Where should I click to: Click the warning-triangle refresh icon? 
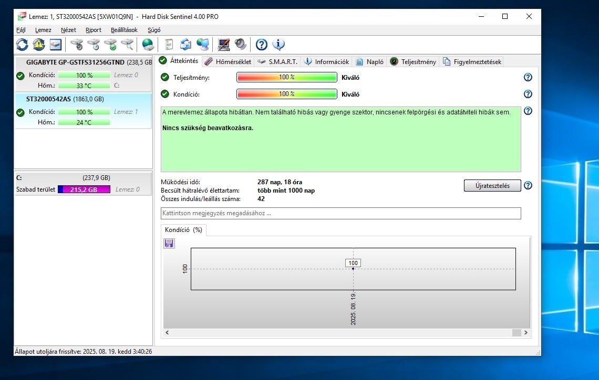(x=38, y=45)
